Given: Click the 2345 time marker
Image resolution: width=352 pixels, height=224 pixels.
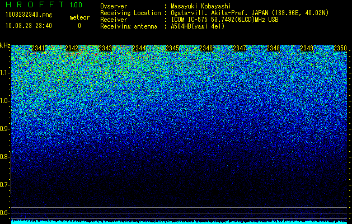Looking at the screenshot, I should click(x=172, y=48).
